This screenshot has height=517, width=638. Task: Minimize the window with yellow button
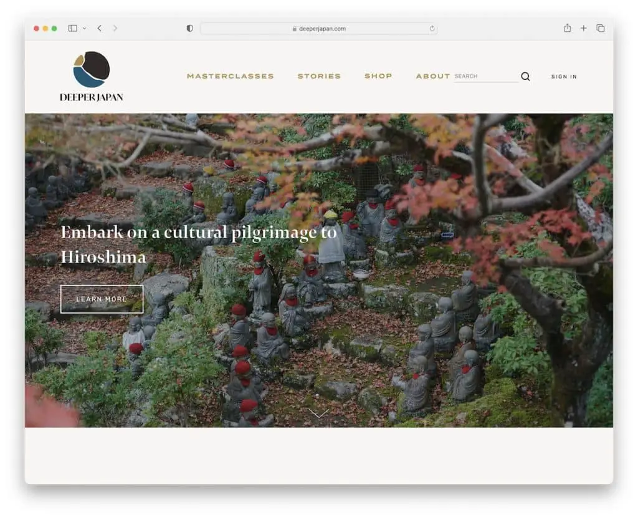click(45, 29)
